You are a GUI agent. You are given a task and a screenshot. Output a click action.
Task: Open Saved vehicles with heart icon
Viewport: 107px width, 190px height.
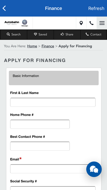[x=40, y=34]
